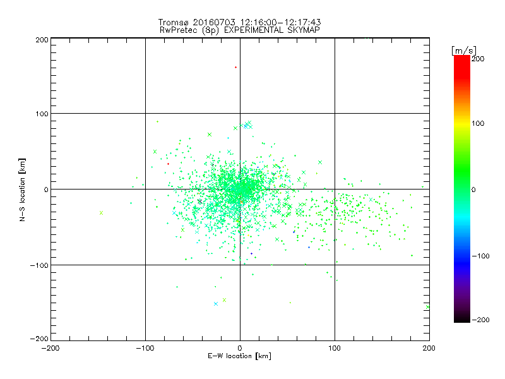Click the light-blue X marker at the bottom center
This screenshot has height=379, width=505.
(x=216, y=304)
